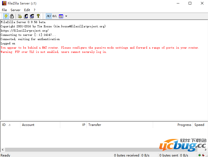
Task: Click the https://filezilla-project.org/ log line
Action: coord(25,31)
